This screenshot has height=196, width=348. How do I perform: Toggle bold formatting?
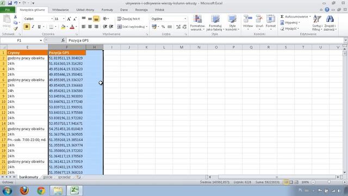[27, 27]
